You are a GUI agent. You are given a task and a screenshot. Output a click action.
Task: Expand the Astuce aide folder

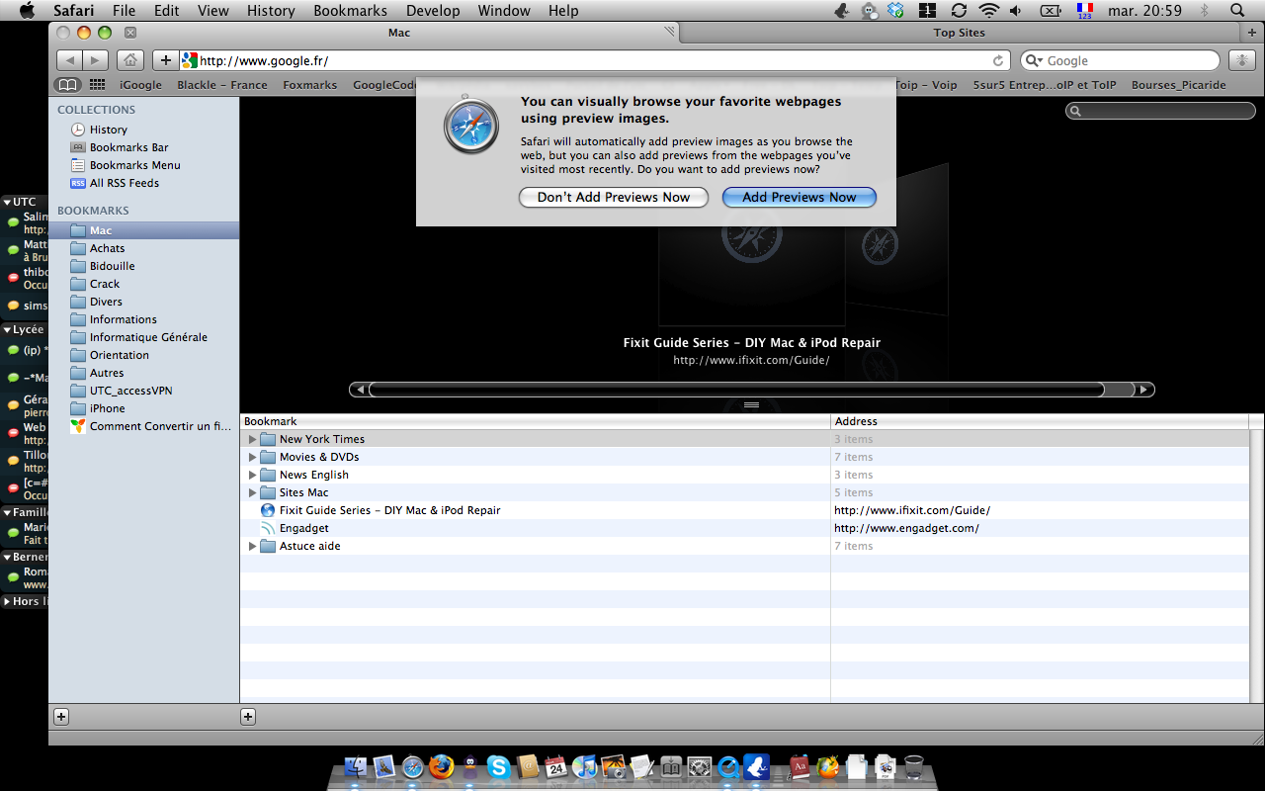(x=252, y=546)
